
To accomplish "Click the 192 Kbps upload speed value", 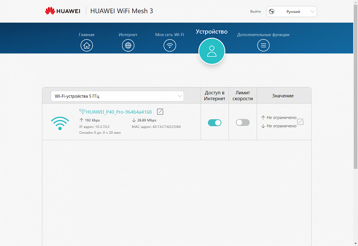I will tap(92, 120).
